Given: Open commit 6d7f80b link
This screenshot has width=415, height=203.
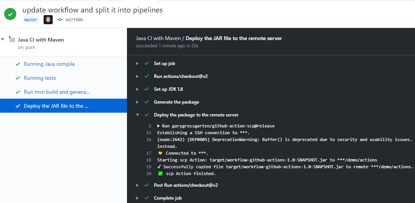Looking at the screenshot, I should point(74,20).
